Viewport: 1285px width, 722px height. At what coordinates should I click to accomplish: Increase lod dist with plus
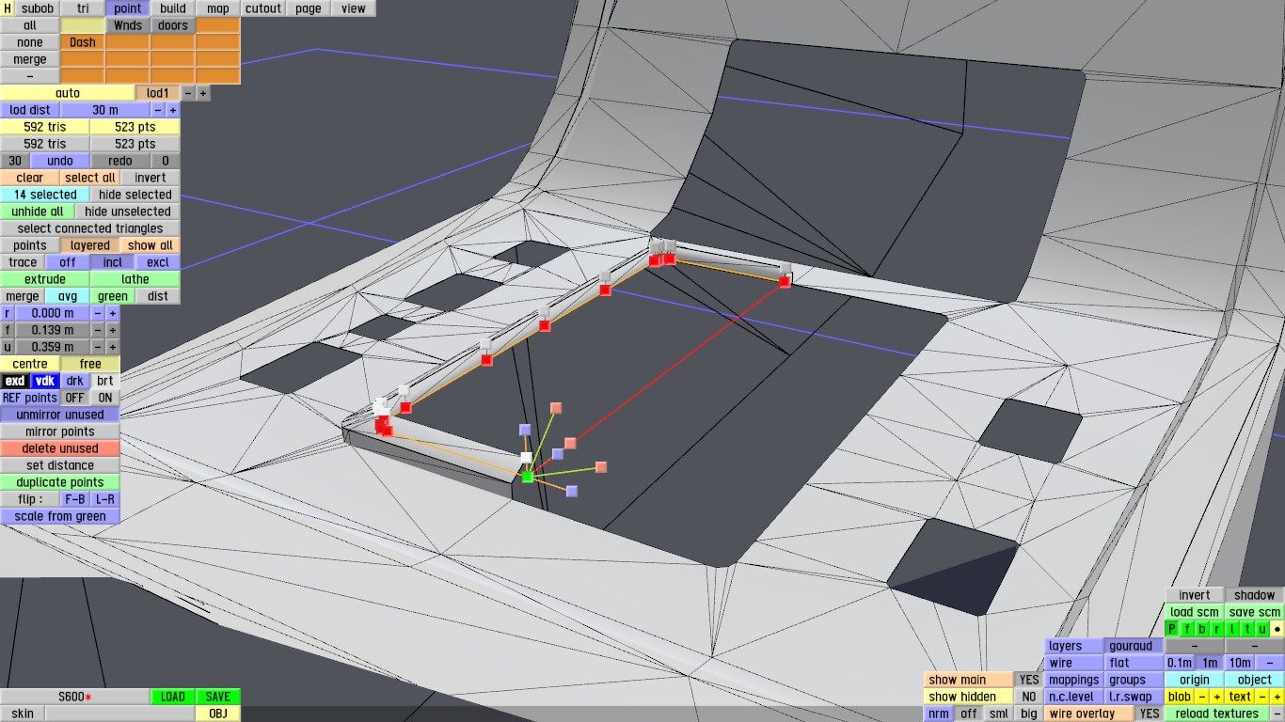click(173, 110)
